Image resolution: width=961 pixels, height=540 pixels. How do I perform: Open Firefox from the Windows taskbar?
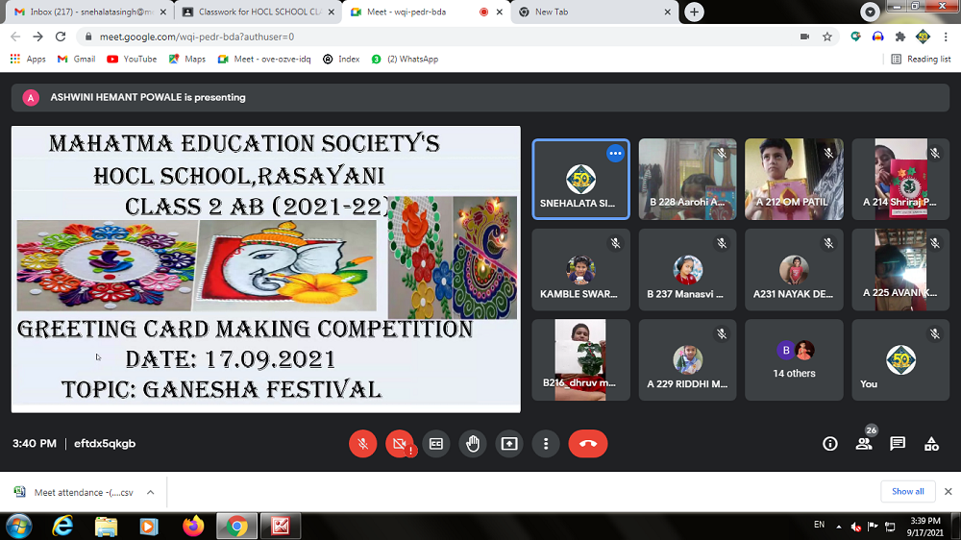193,526
